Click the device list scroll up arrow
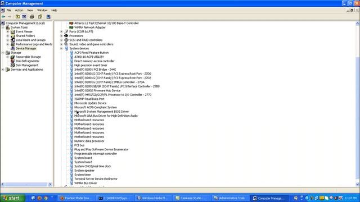The height and width of the screenshot is (202, 360). [358, 24]
